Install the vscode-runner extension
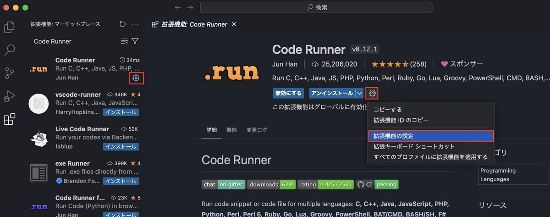The height and width of the screenshot is (217, 550). click(x=121, y=112)
